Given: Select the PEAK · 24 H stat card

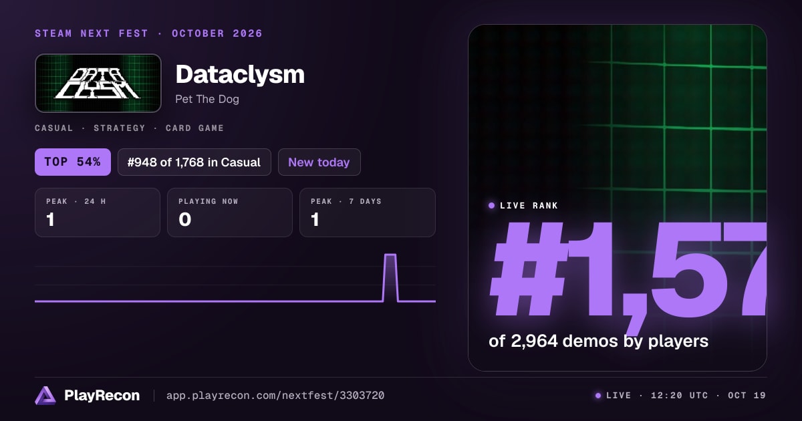Looking at the screenshot, I should click(98, 213).
